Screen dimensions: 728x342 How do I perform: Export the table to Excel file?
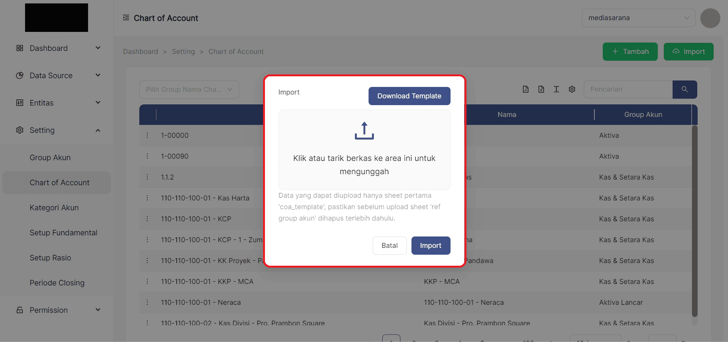pos(541,89)
